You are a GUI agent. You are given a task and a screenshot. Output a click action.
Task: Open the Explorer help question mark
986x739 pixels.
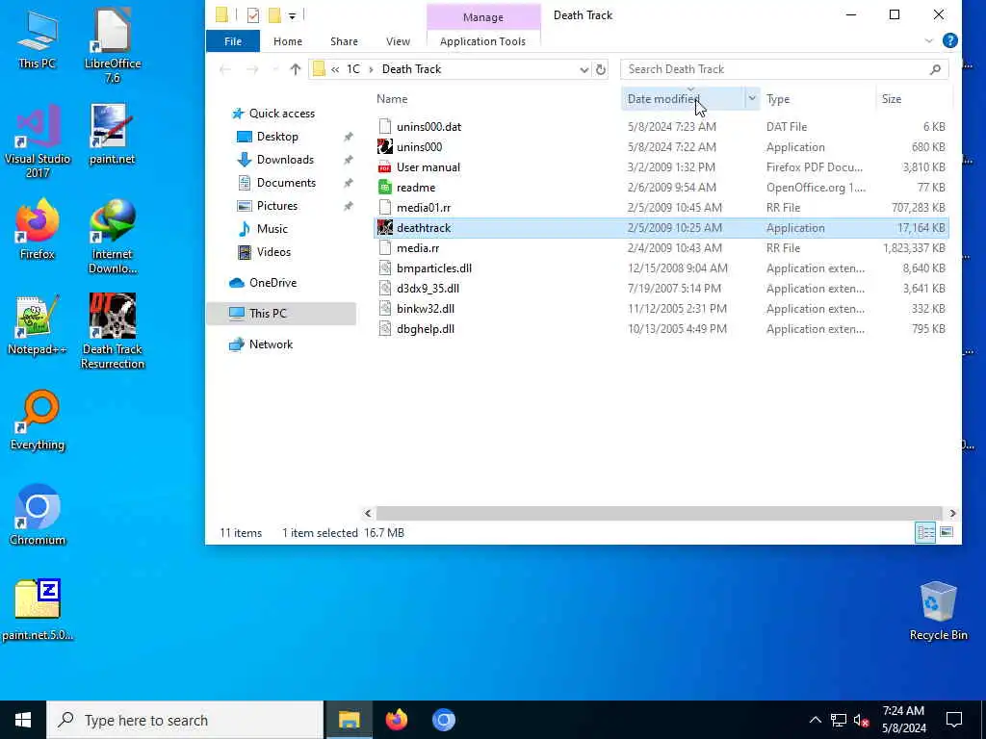coord(949,40)
